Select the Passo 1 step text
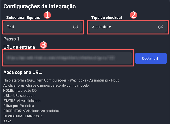 pos(11,39)
